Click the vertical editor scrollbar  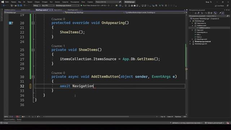click(x=186, y=64)
